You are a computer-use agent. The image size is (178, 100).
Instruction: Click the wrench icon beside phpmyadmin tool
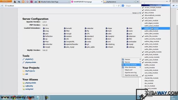click(23, 62)
